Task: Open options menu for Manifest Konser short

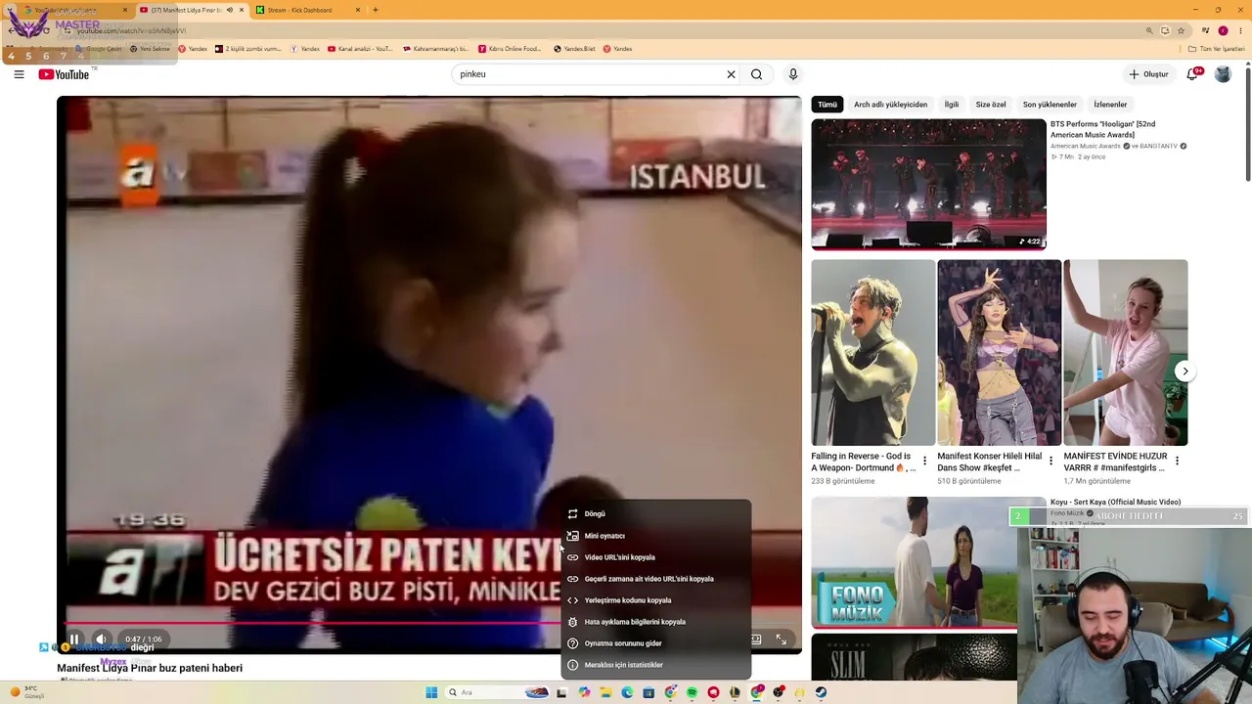Action: [1051, 461]
